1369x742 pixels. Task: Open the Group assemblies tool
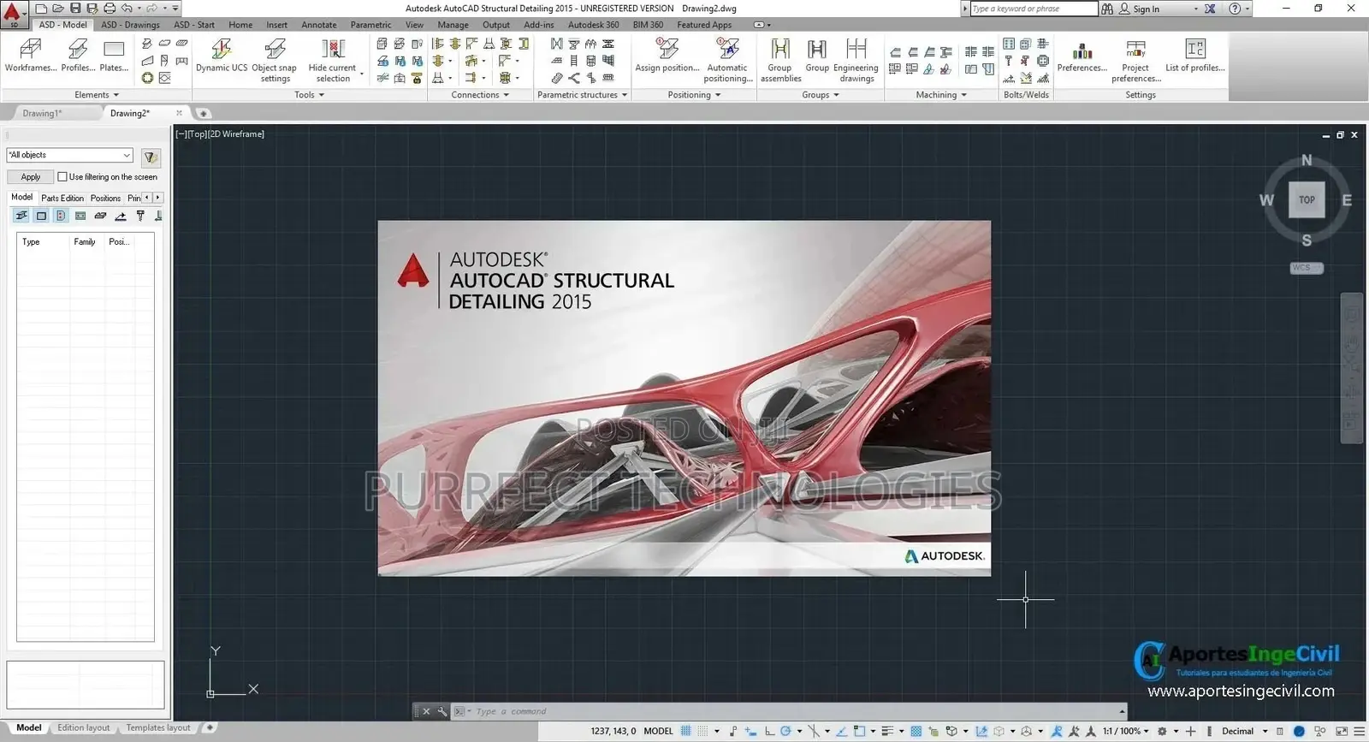(780, 60)
